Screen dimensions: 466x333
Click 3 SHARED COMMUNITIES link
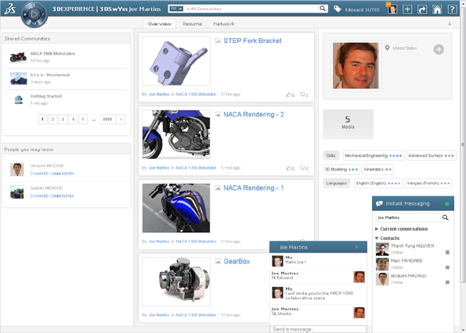pyautogui.click(x=52, y=196)
